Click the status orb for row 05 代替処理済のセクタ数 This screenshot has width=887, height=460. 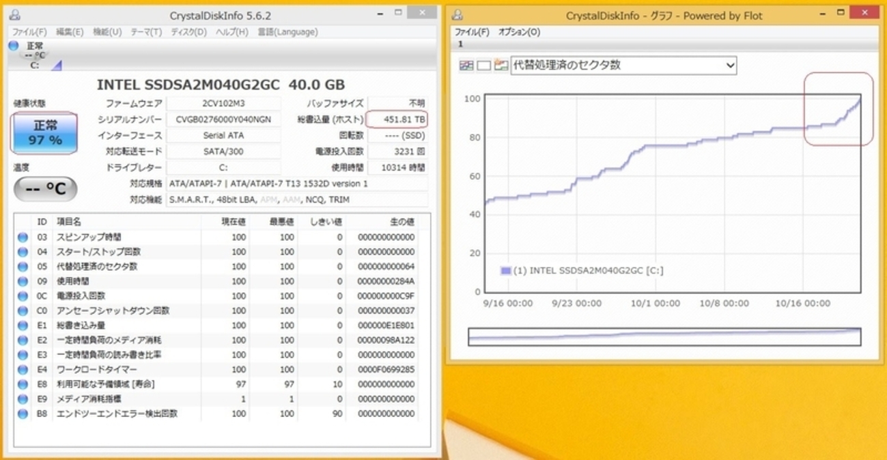(x=23, y=267)
